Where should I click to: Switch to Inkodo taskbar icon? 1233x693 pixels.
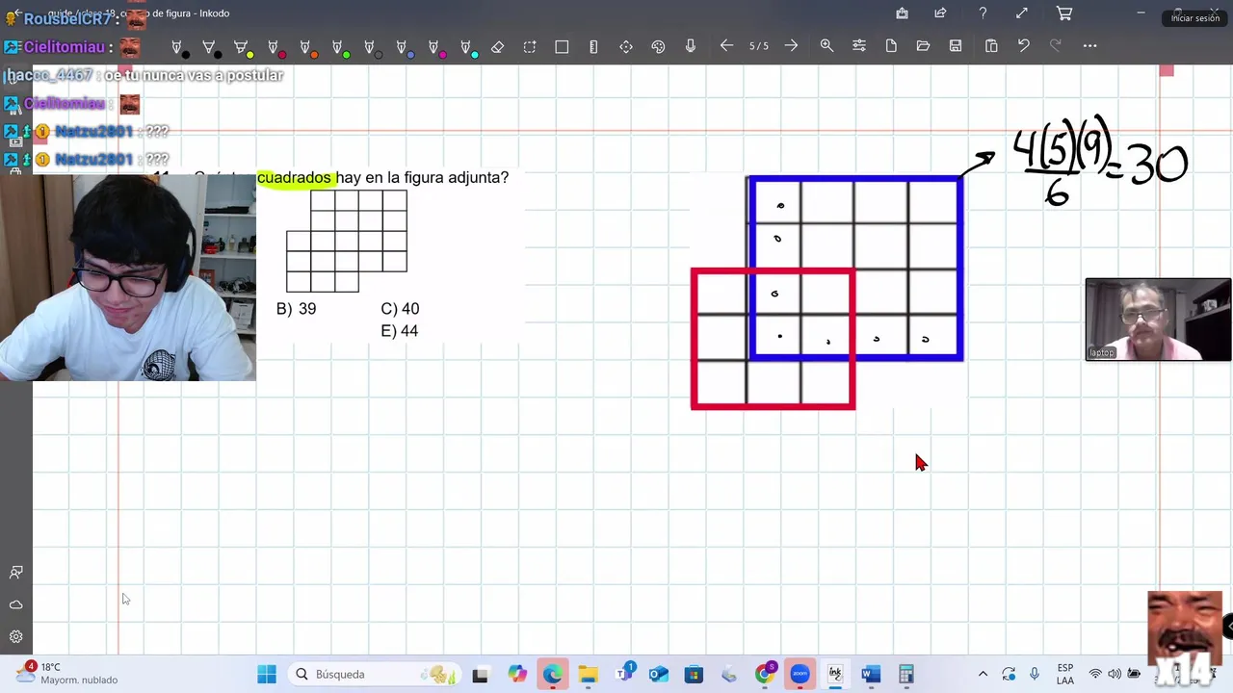[835, 674]
